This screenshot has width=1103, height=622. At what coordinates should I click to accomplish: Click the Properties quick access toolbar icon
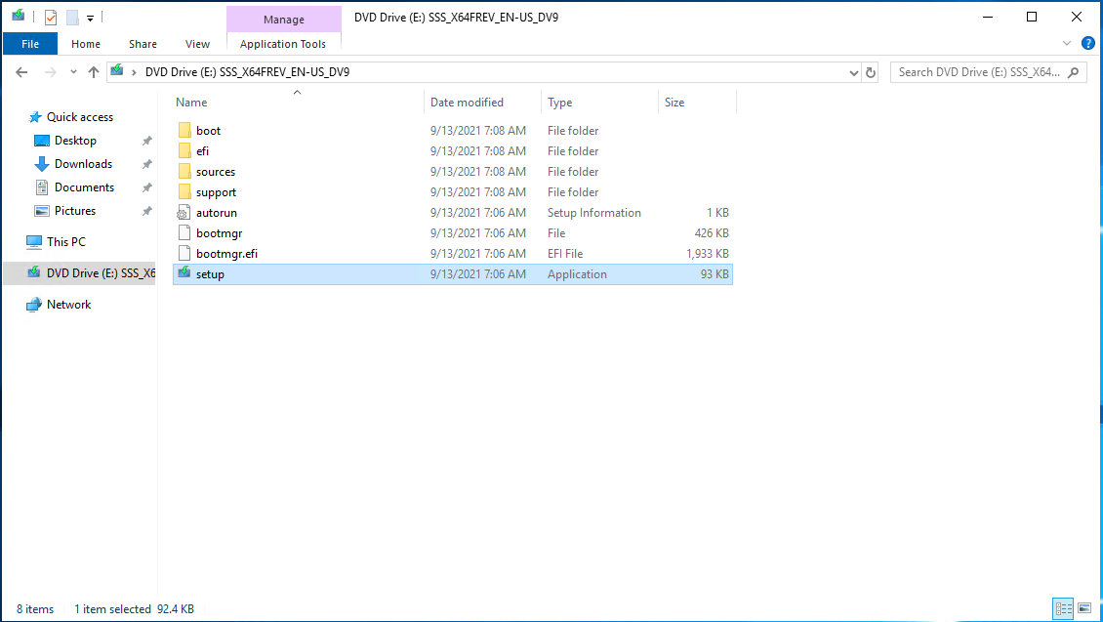click(51, 18)
